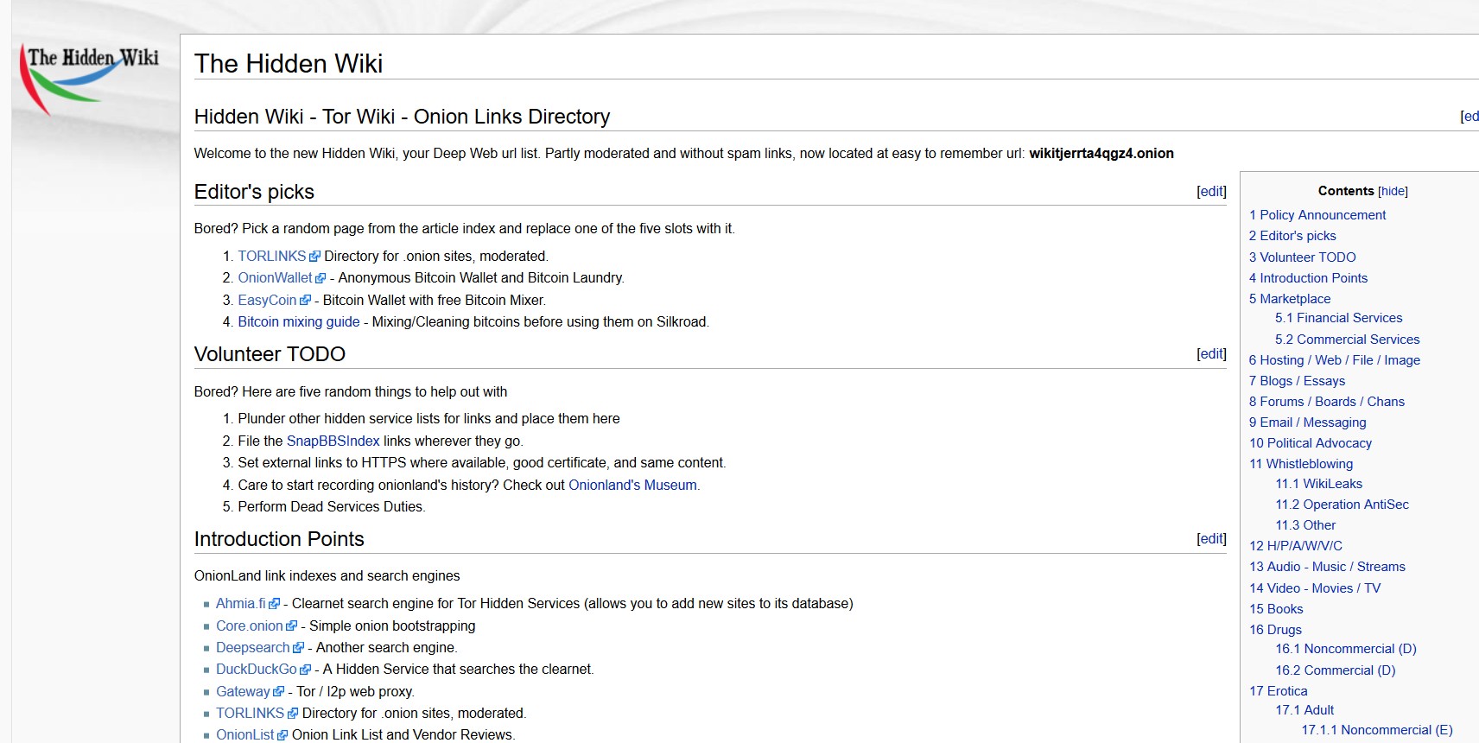Go to 17.1 Adult in Contents

[x=1304, y=710]
